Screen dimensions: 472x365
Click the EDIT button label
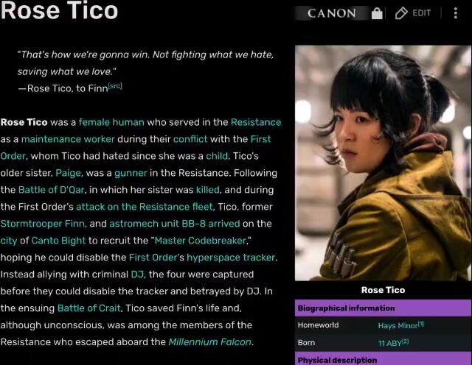421,13
